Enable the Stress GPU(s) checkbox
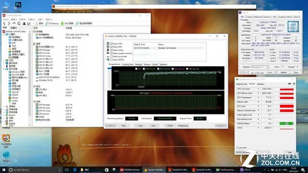The image size is (308, 173). (112, 60)
